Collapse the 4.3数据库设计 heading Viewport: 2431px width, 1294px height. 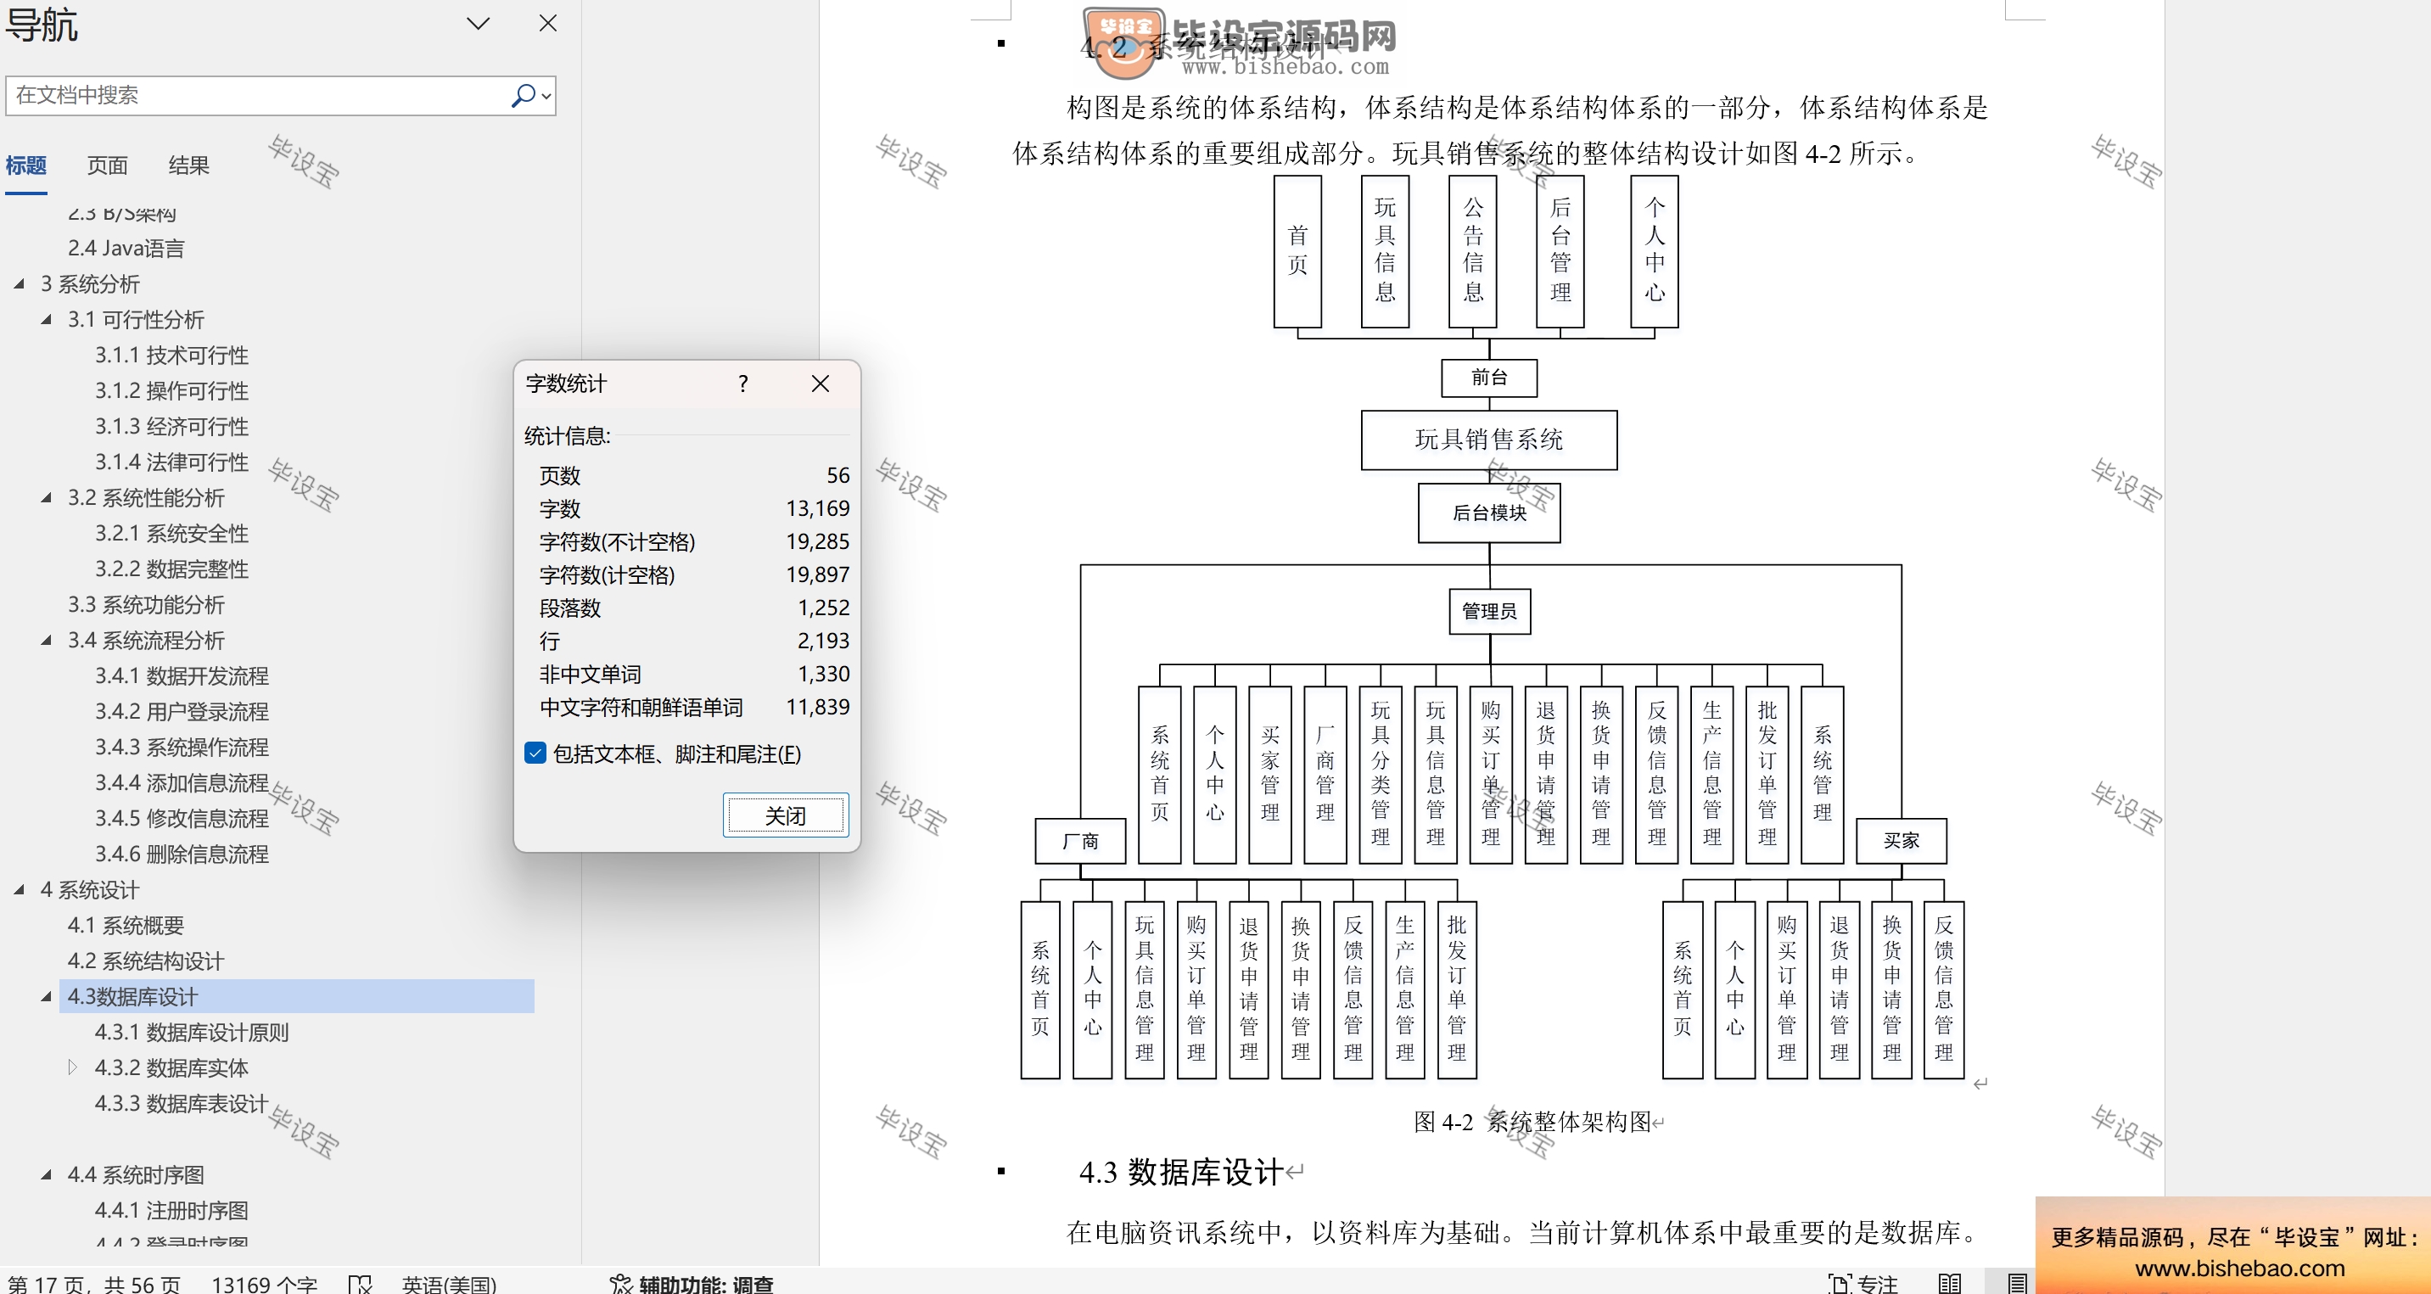(46, 997)
